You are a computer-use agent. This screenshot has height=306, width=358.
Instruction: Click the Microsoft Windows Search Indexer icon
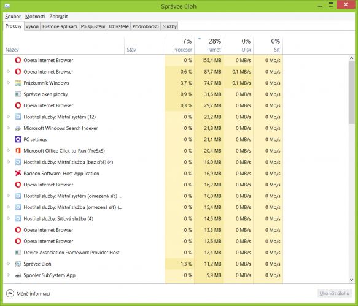tap(18, 128)
